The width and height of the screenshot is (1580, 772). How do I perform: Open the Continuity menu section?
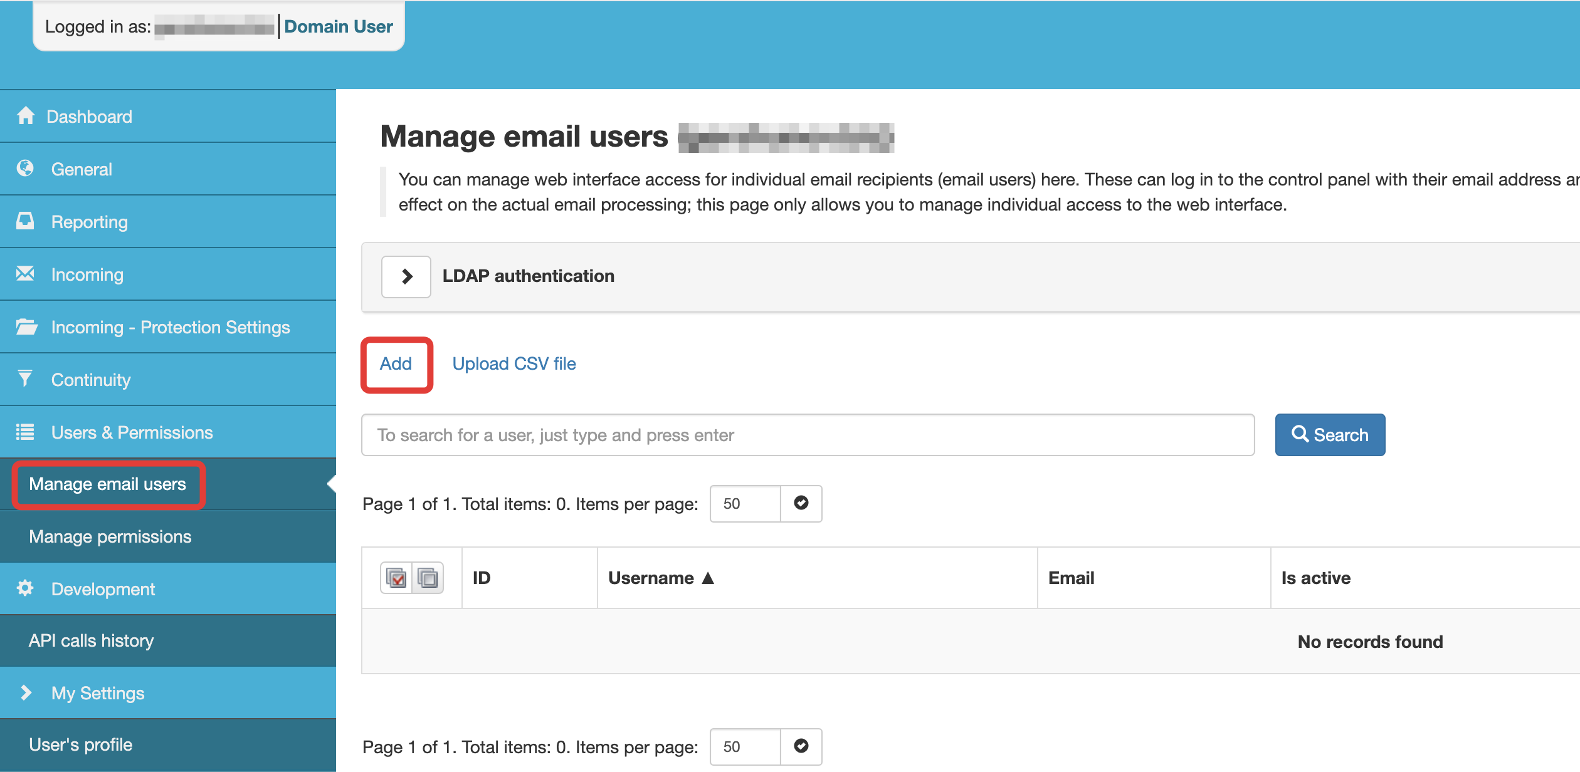click(x=168, y=379)
